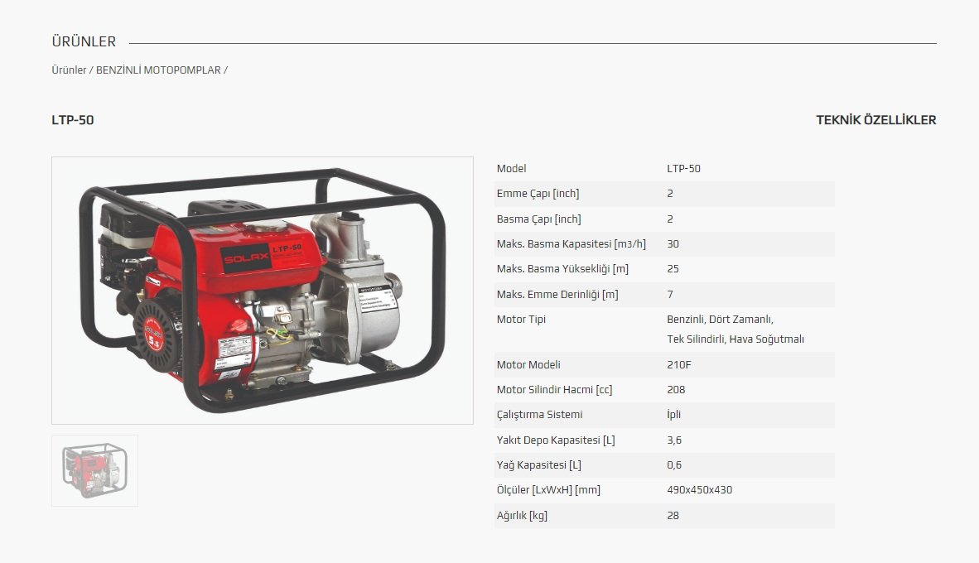Click the suction depth value 7
Screen dimensions: 979x563
point(670,295)
